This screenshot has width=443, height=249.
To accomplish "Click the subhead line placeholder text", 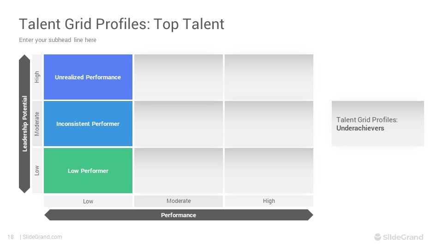I will pyautogui.click(x=58, y=40).
